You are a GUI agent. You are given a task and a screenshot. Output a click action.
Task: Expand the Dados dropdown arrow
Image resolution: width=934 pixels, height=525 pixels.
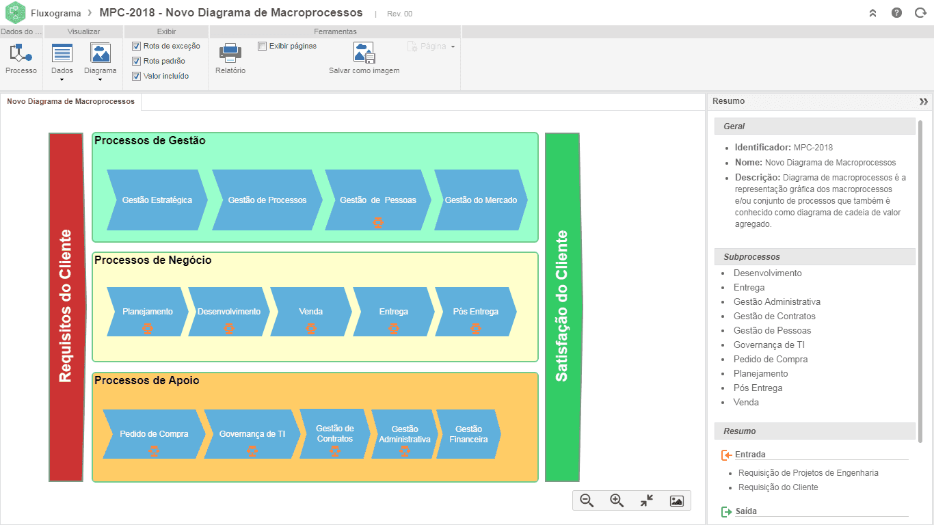pyautogui.click(x=62, y=80)
